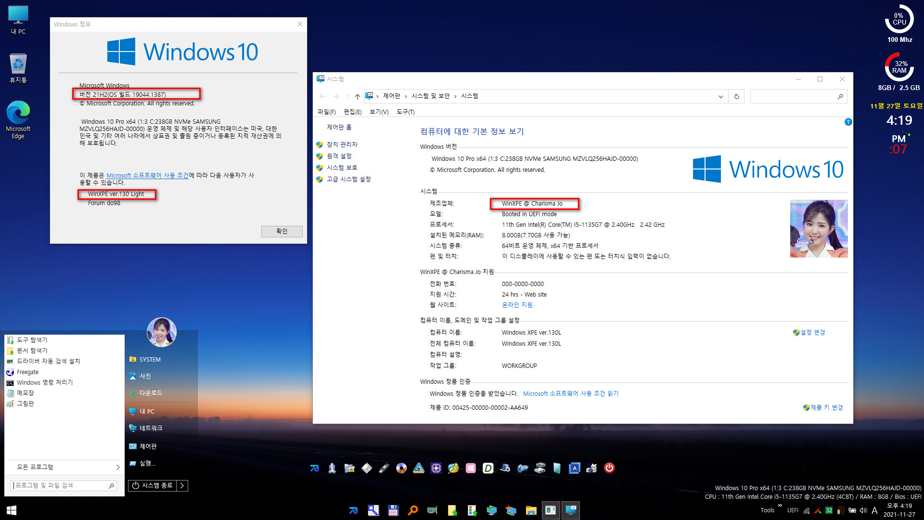This screenshot has width=924, height=520.
Task: Click the space shuttle icon in the dock
Action: point(332,468)
